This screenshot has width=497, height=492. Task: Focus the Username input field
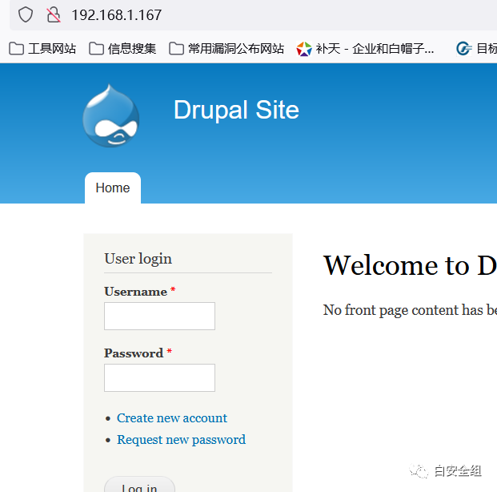pos(159,316)
